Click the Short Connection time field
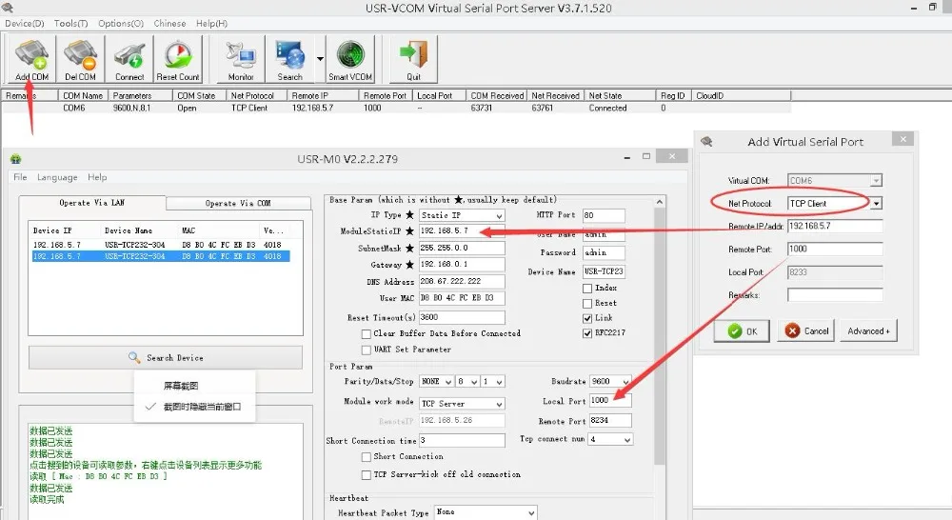This screenshot has width=952, height=520. (x=462, y=440)
